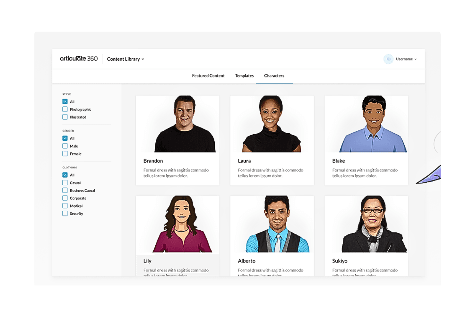The height and width of the screenshot is (317, 475).
Task: Open Blake's illustrated character image
Action: (366, 124)
